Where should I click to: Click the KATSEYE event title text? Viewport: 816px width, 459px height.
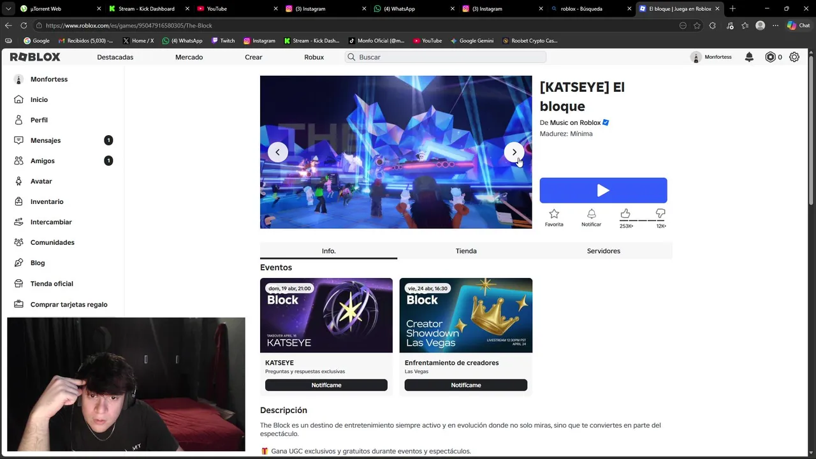point(279,363)
